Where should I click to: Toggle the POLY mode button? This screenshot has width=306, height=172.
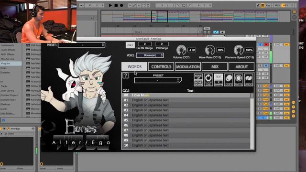[x=130, y=45]
